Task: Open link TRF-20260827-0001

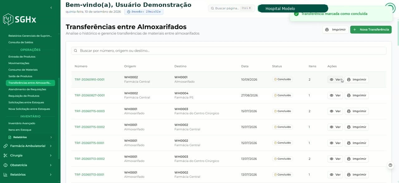Action: 89,96
